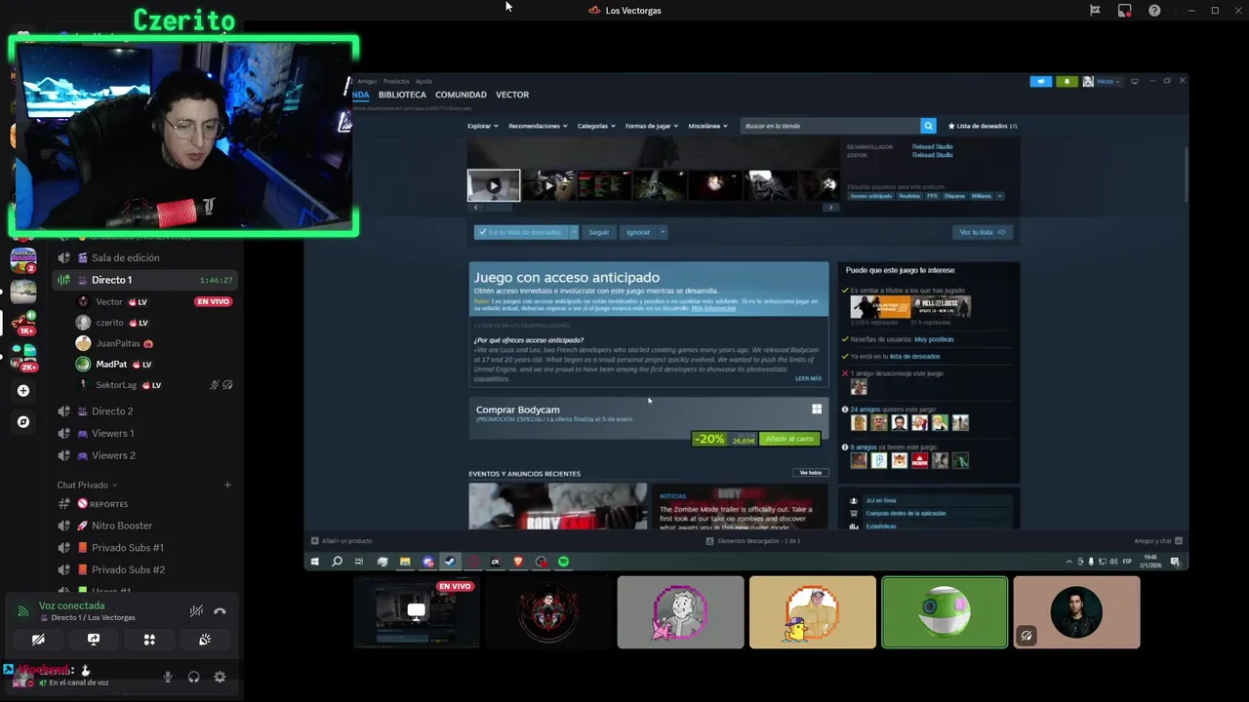Open Lista de deseados link
The height and width of the screenshot is (702, 1249).
(984, 126)
